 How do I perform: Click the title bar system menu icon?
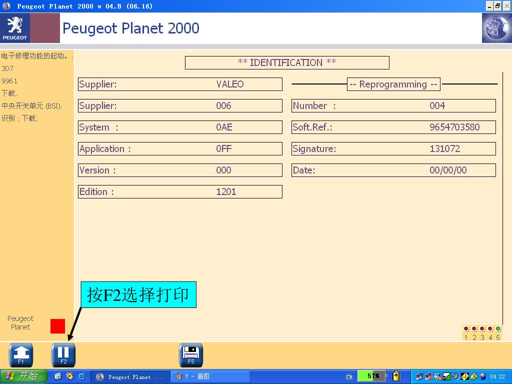click(6, 6)
